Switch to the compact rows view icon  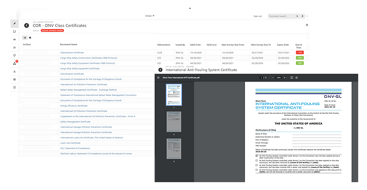tap(30, 38)
